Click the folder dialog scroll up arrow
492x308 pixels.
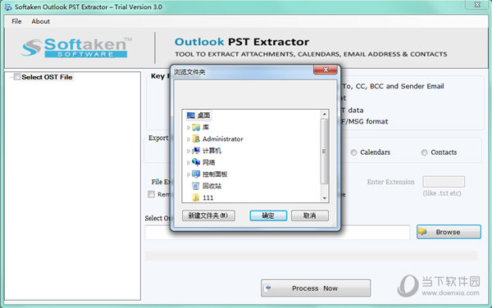325,115
